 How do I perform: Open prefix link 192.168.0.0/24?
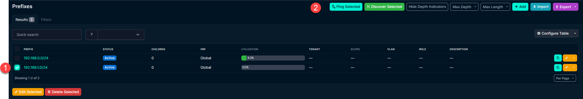[36, 58]
